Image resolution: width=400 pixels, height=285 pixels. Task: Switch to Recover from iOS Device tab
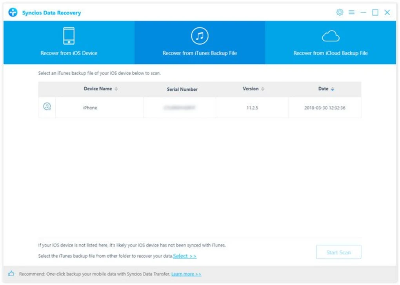click(69, 53)
